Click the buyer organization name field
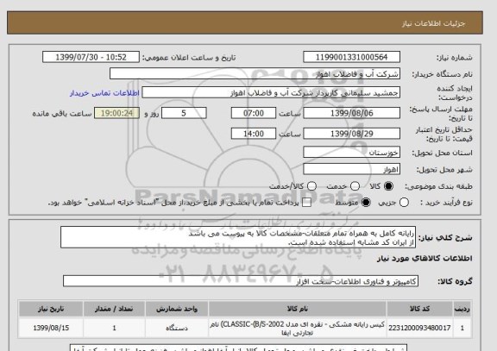Screen dimensions: 497x351 point(255,74)
